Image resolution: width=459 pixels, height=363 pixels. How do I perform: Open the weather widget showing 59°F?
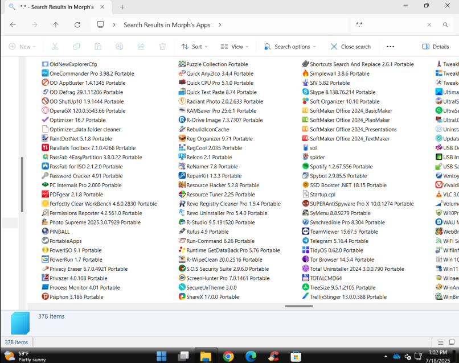(25, 356)
